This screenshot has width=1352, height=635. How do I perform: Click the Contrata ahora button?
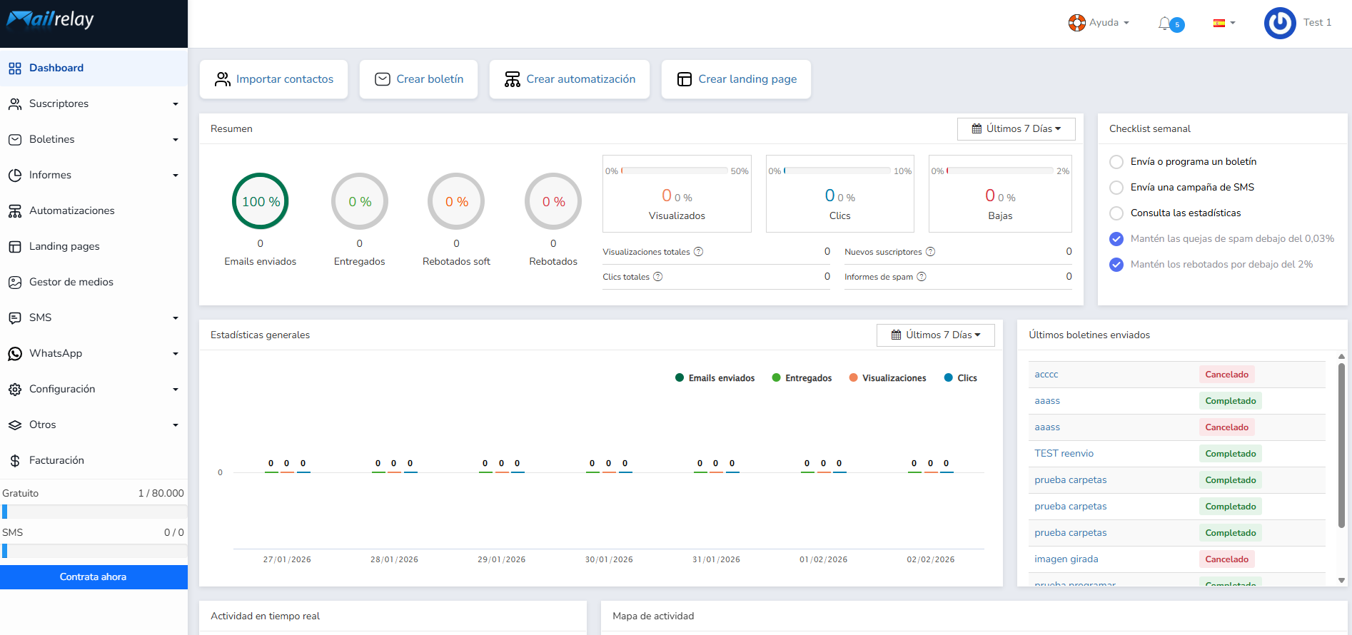(x=94, y=577)
